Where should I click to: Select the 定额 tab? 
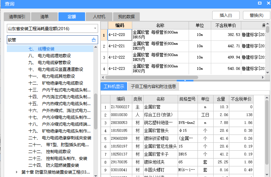(x=72, y=17)
